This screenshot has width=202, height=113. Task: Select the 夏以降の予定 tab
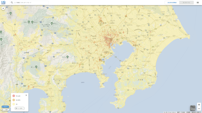pos(186,3)
